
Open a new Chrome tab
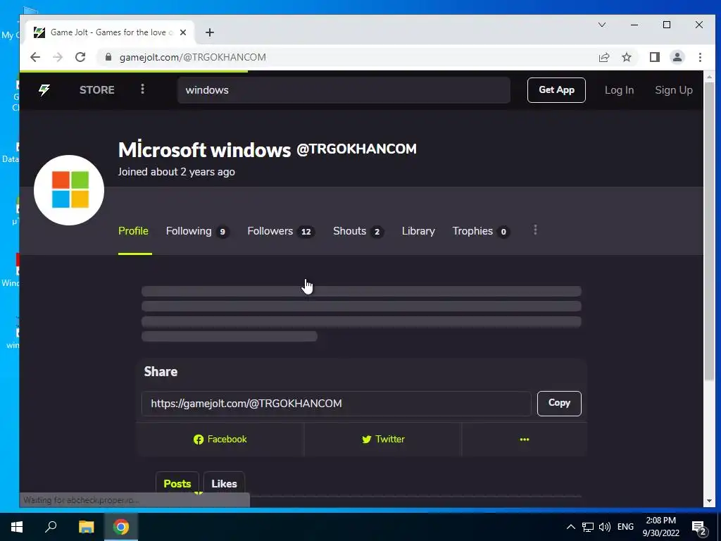point(210,32)
